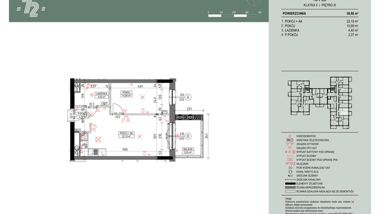Click the '4. P.POKÓJ' list row
Screen dimensions: 380x214
pos(319,34)
